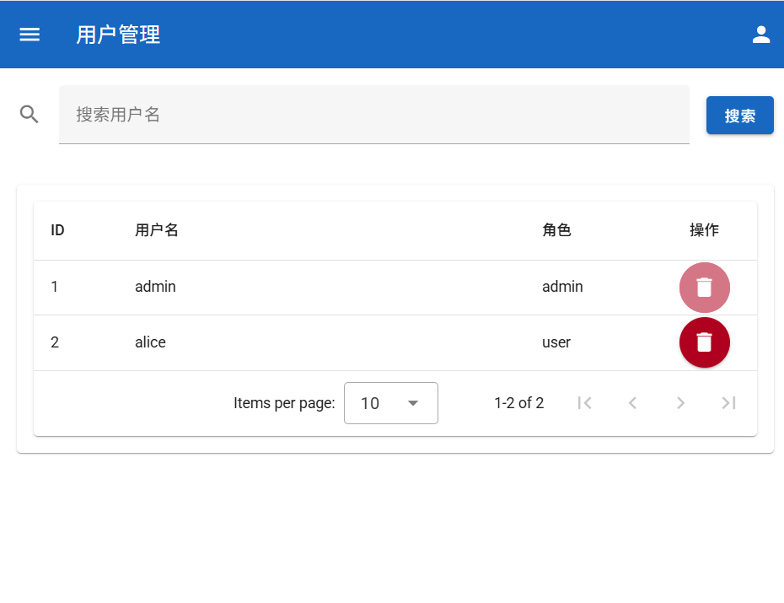This screenshot has height=603, width=784.
Task: Go to next page of table
Action: (x=680, y=403)
